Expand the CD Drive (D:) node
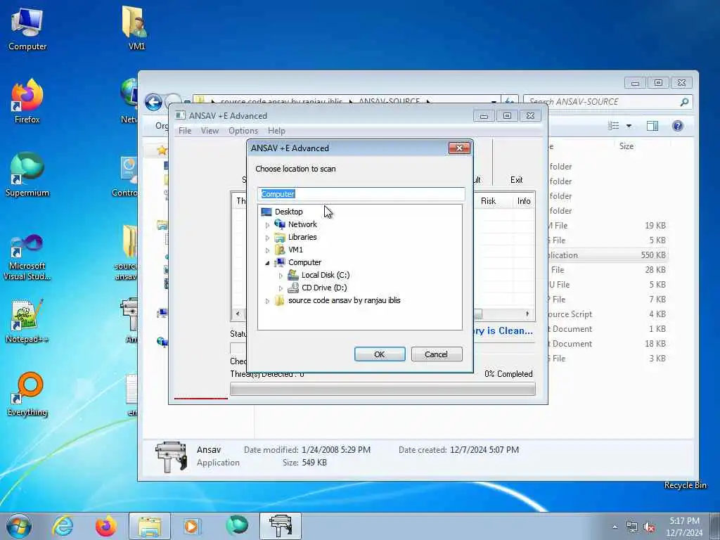 pos(281,288)
